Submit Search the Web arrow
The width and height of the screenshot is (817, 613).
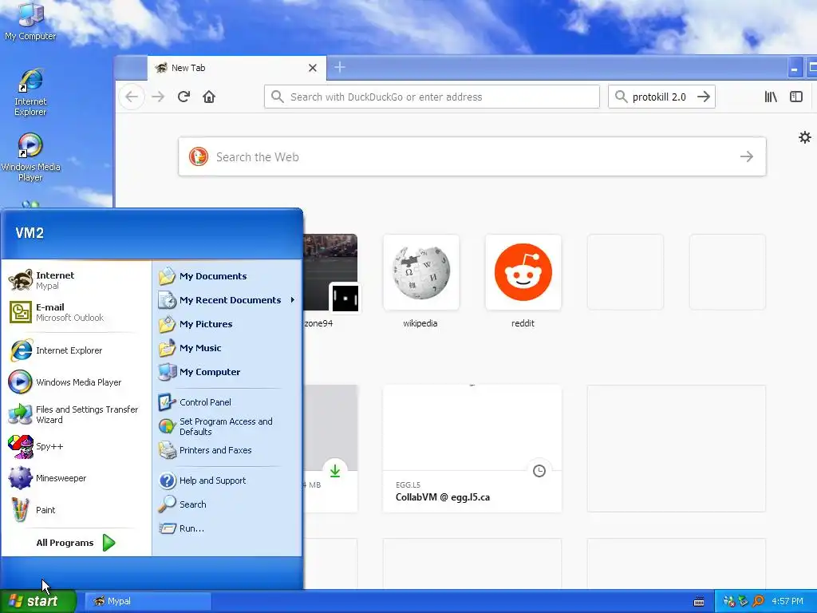747,156
